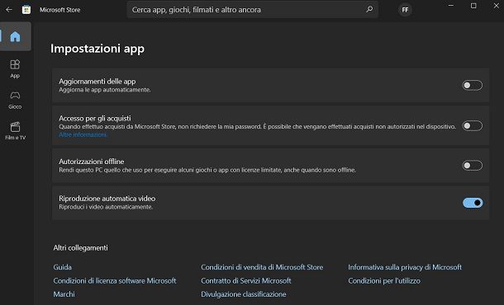Open the App section in sidebar

coord(15,69)
